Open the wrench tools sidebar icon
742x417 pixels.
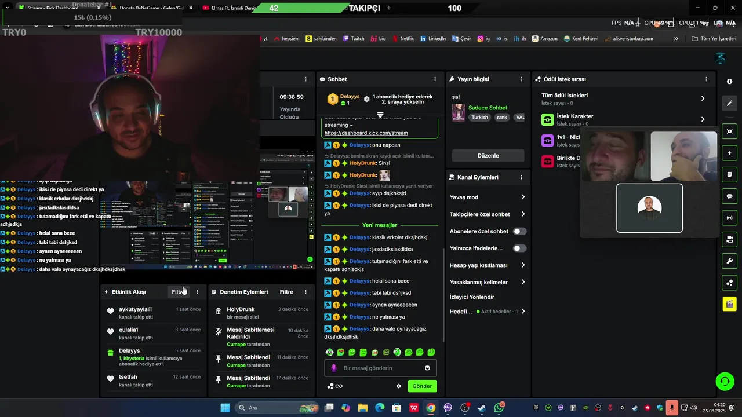tap(729, 261)
